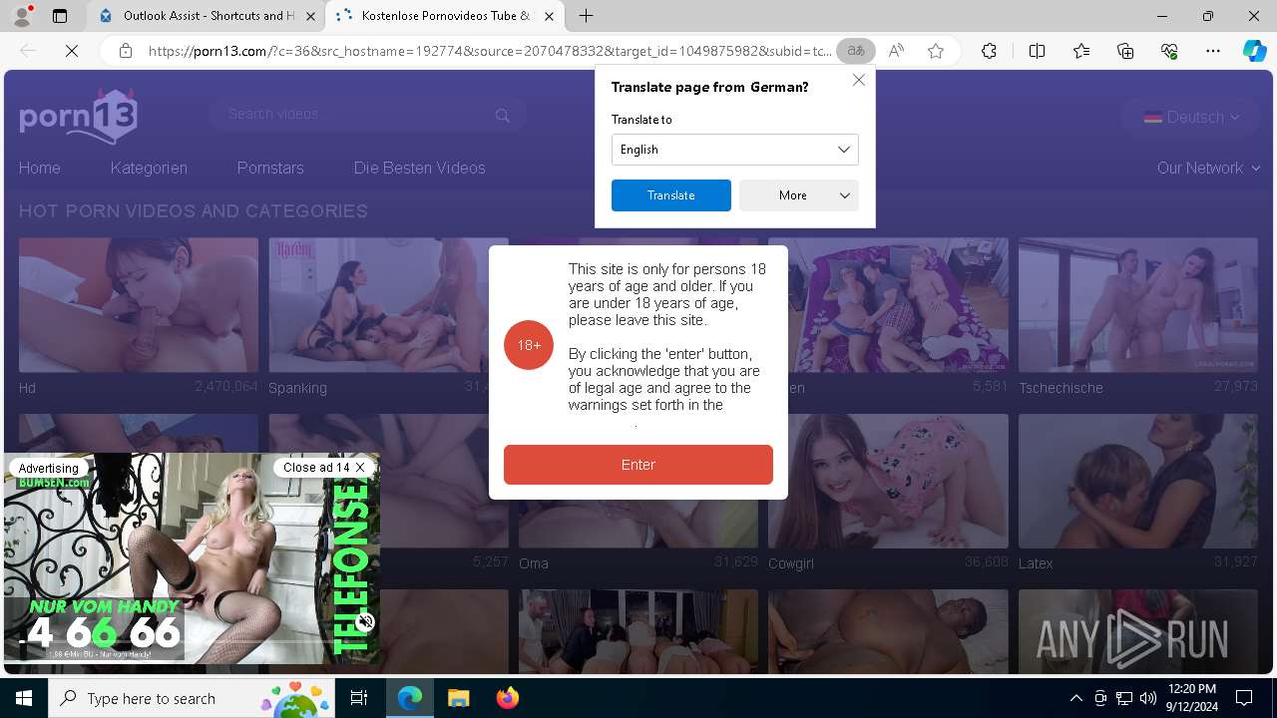Screen dimensions: 1277x718
Task: Activate the Read aloud icon
Action: [x=896, y=51]
